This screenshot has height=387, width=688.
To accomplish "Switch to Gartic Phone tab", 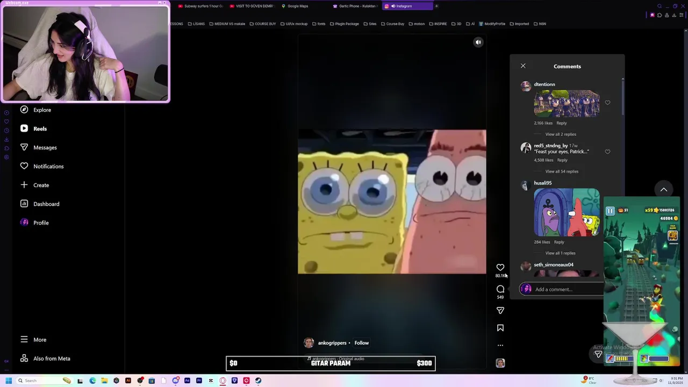I will point(355,6).
